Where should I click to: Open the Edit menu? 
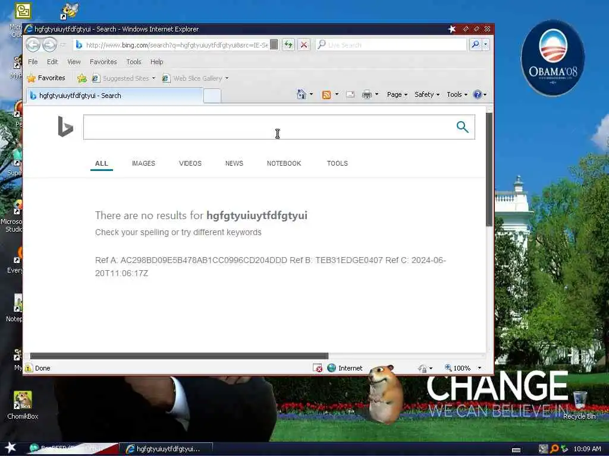point(52,62)
